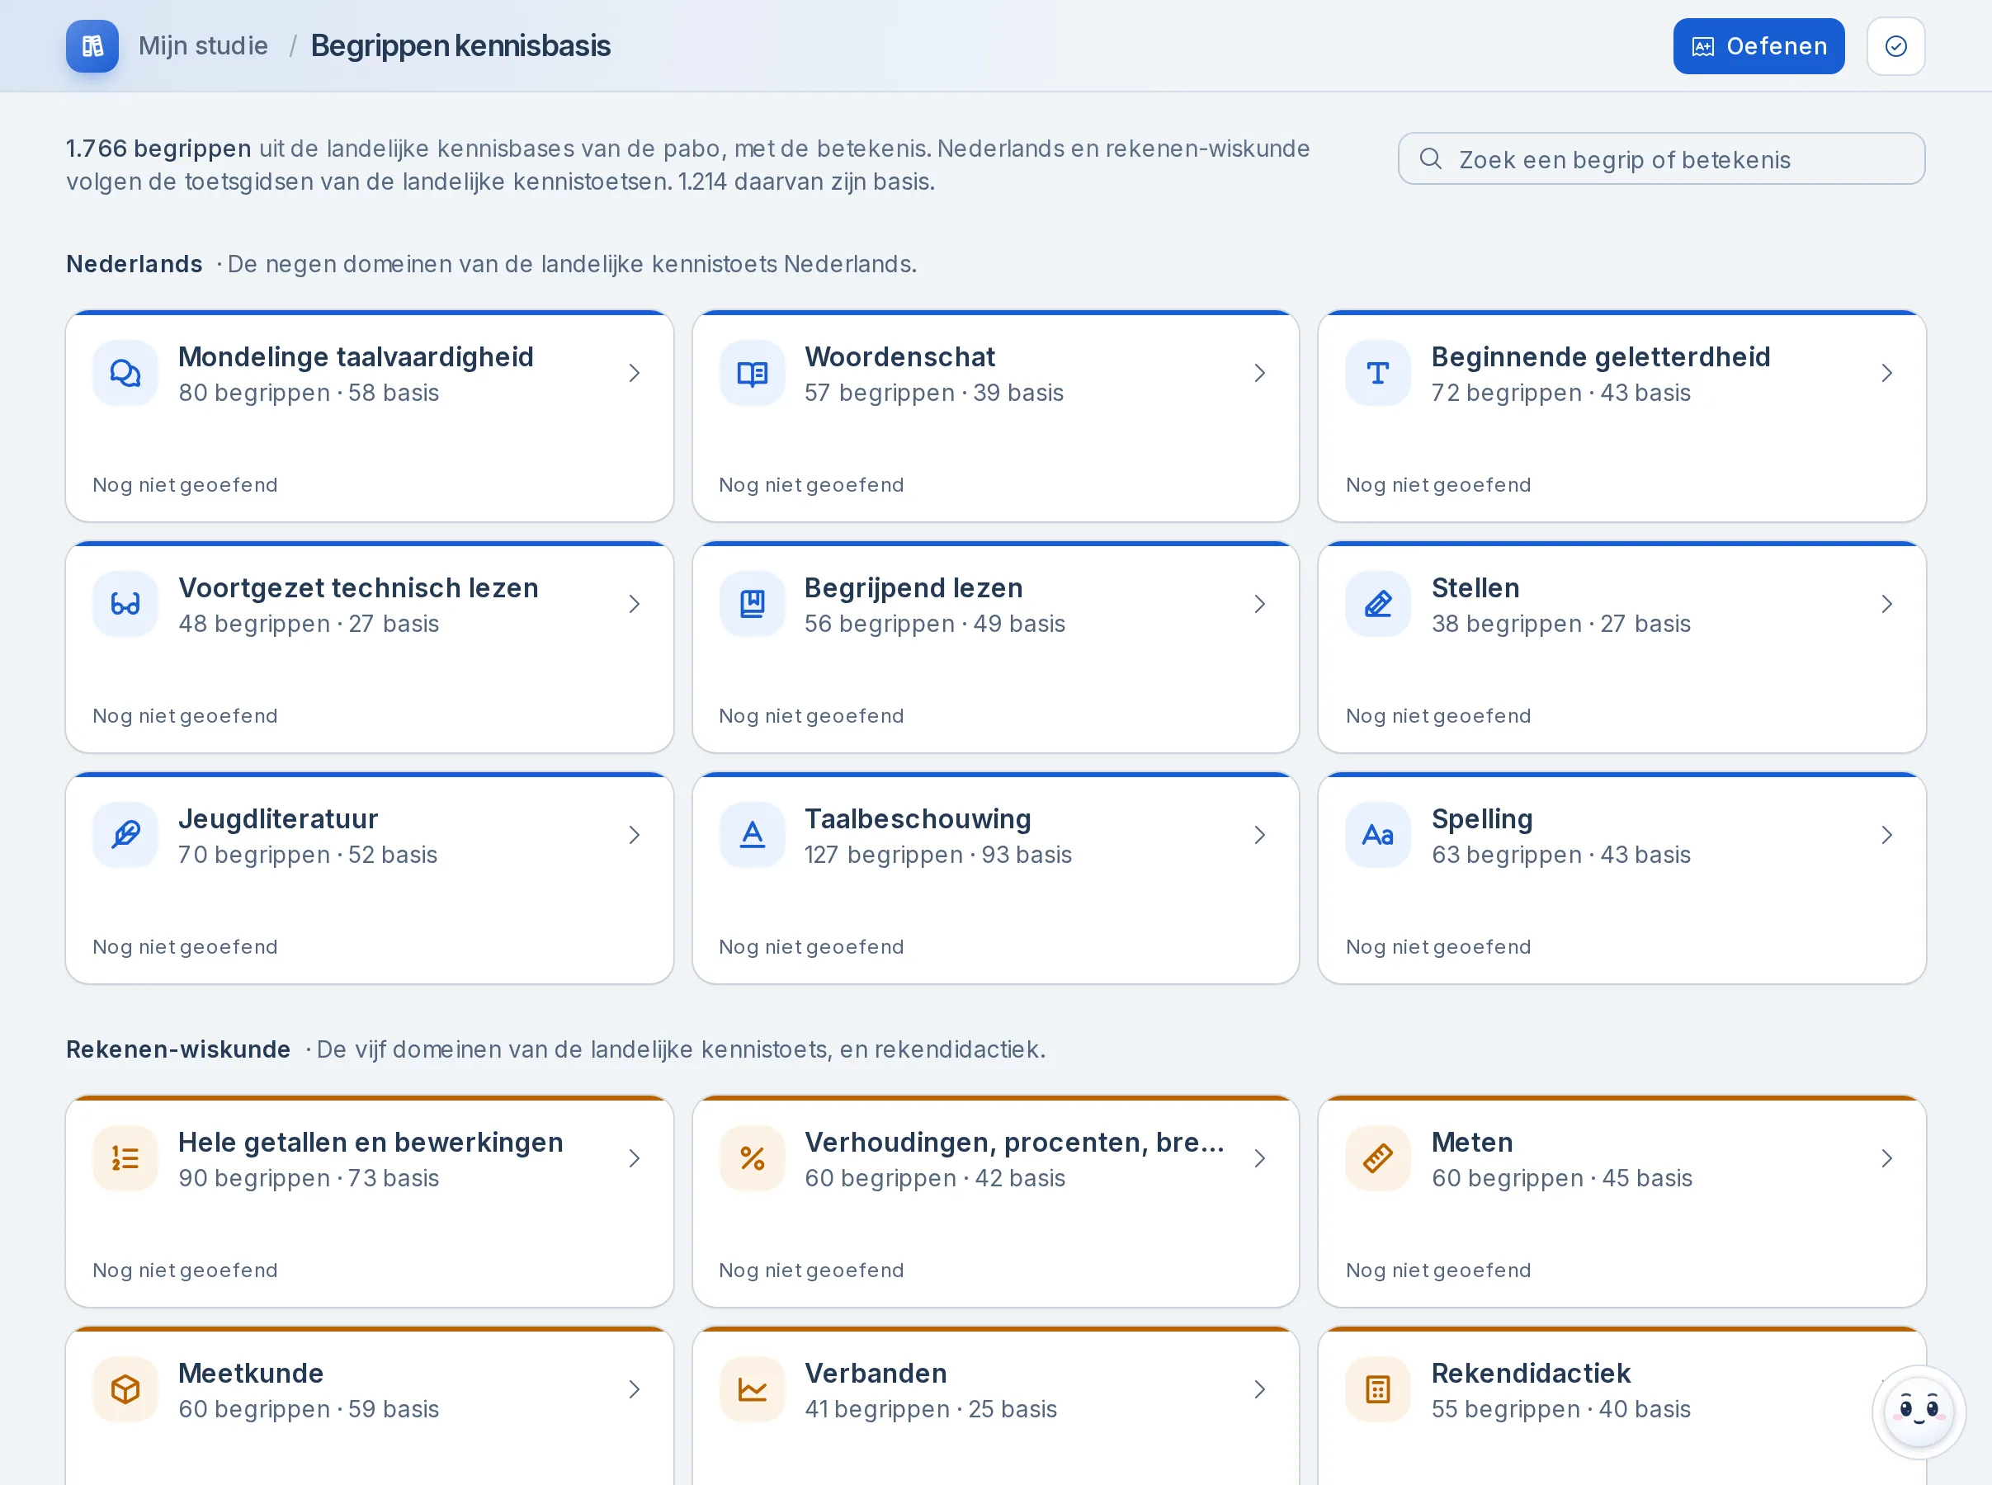Click the Mondelinge taalvaardigheid chat bubbles icon
This screenshot has width=1992, height=1485.
point(125,373)
